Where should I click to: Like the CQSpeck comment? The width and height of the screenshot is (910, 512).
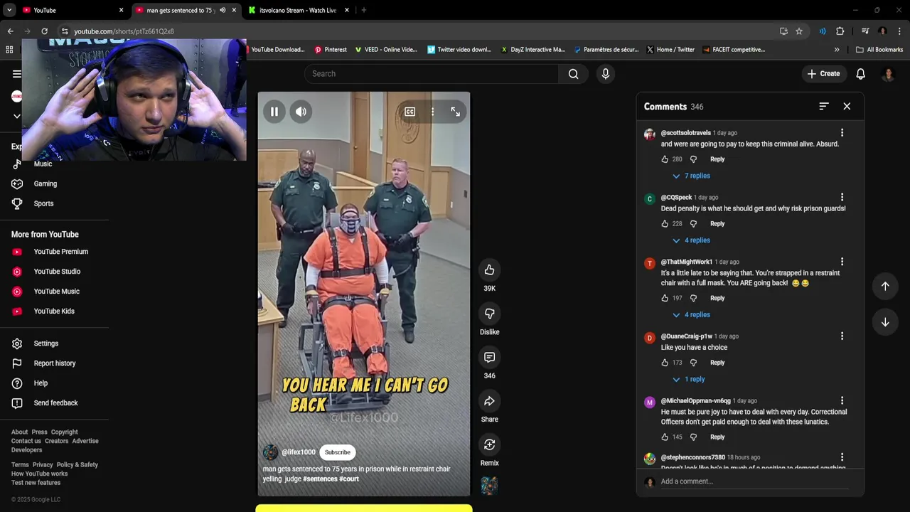click(665, 224)
